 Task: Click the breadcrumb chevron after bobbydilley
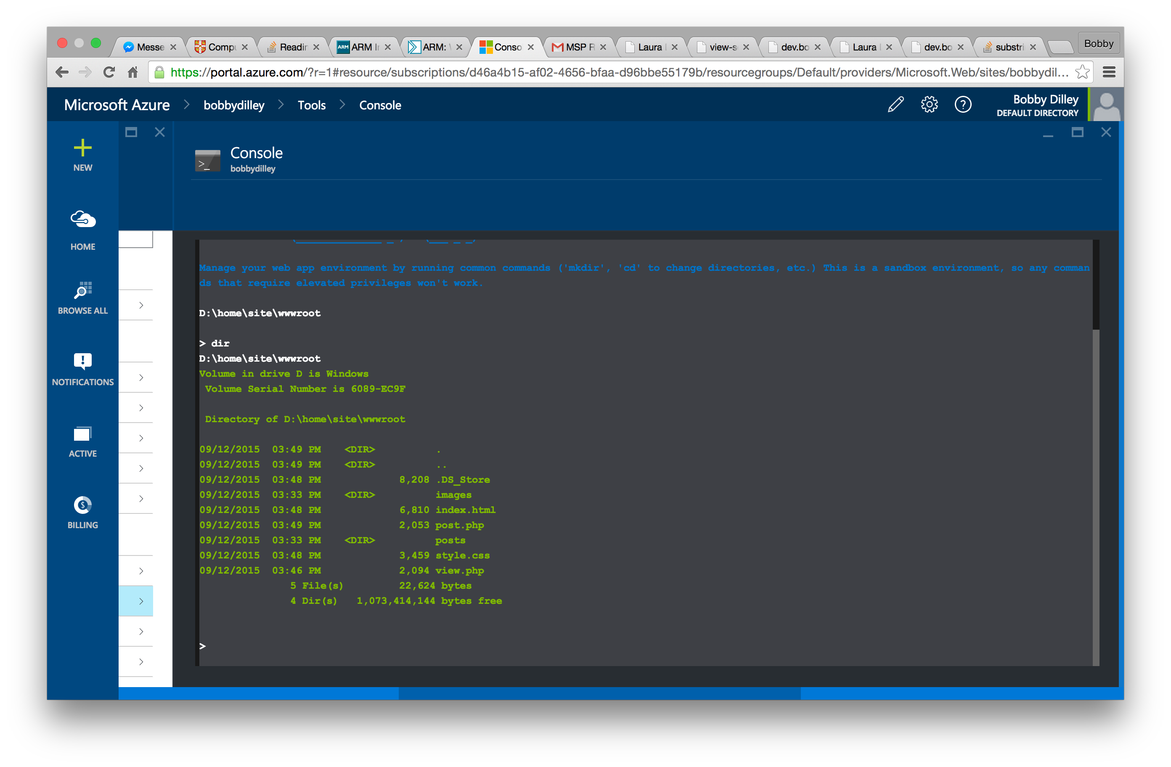coord(281,105)
